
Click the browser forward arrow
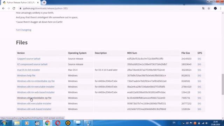8,8
